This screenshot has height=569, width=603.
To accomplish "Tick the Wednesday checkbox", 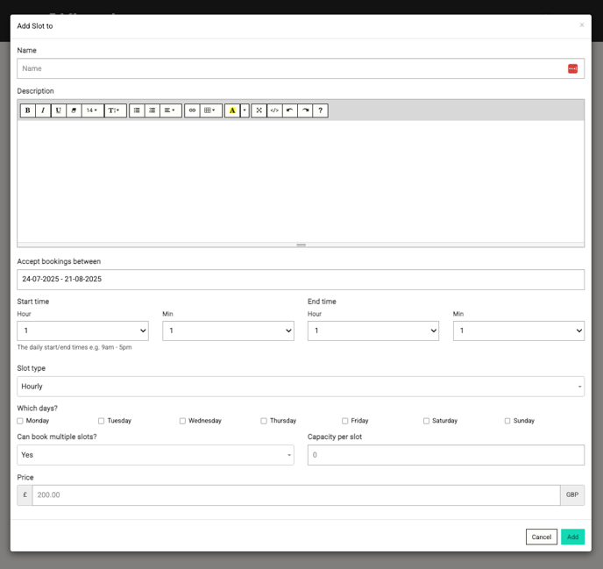I will pos(182,421).
